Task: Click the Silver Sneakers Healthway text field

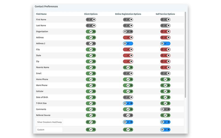Action: [49, 122]
